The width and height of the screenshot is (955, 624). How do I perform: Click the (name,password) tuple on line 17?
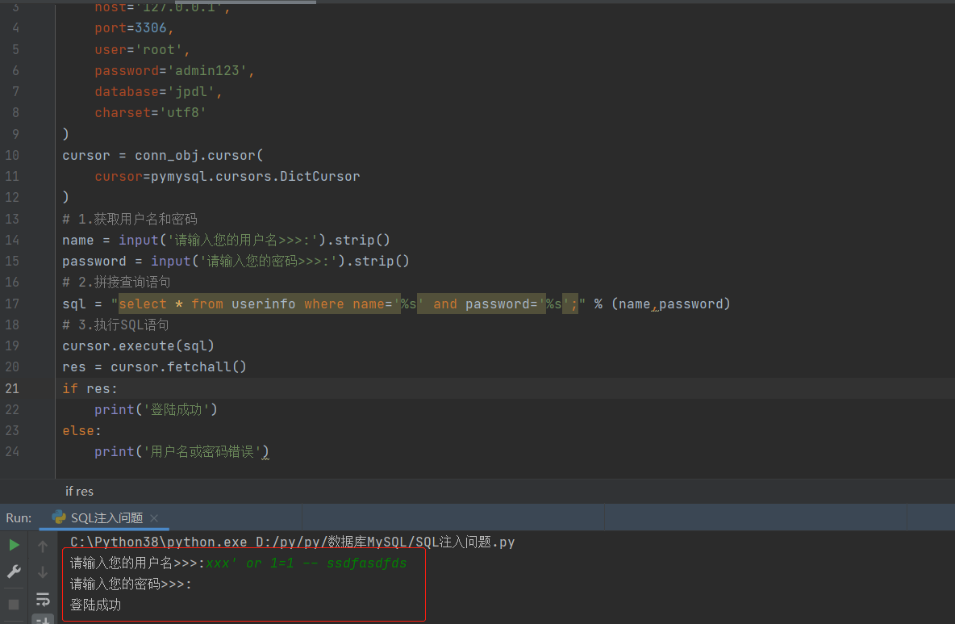pyautogui.click(x=670, y=304)
